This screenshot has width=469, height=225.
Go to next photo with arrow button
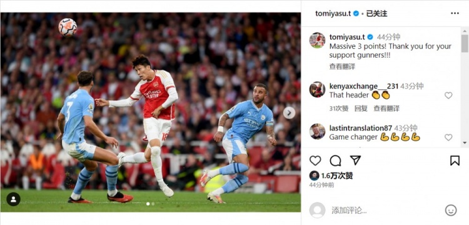(289, 112)
